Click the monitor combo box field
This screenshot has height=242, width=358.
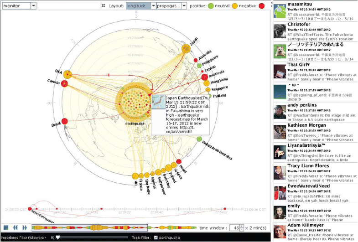point(19,6)
